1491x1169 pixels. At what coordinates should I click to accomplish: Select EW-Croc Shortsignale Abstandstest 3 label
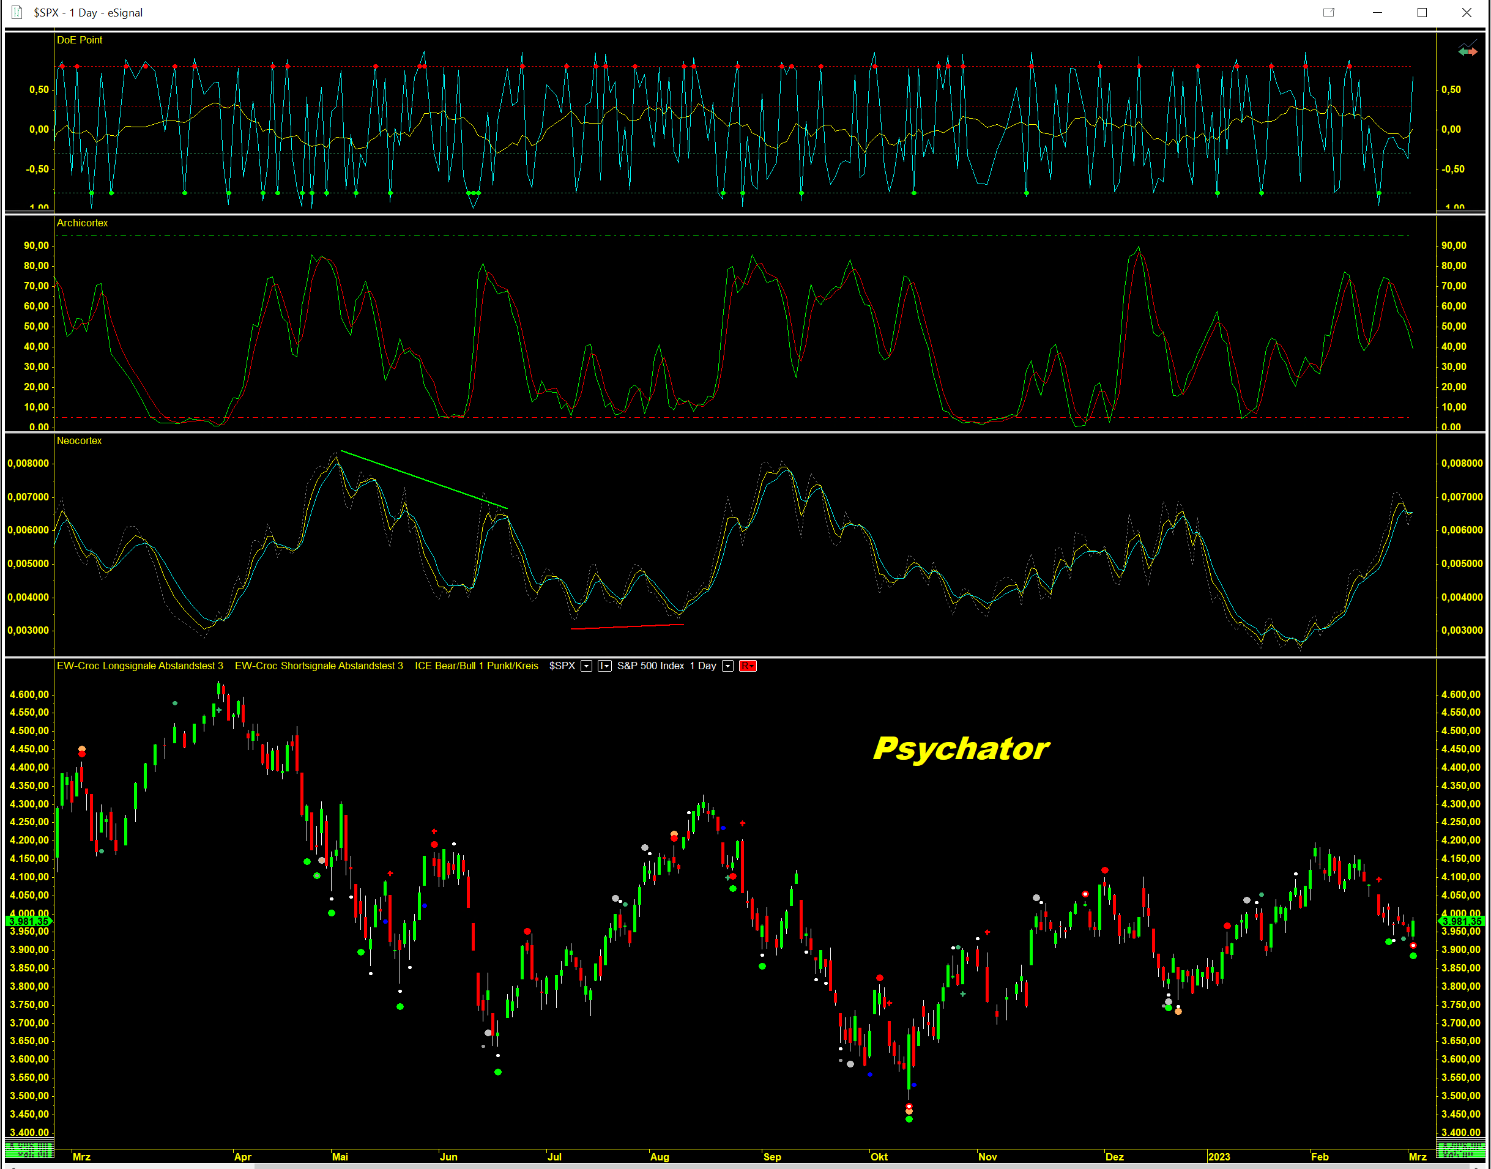pyautogui.click(x=318, y=666)
